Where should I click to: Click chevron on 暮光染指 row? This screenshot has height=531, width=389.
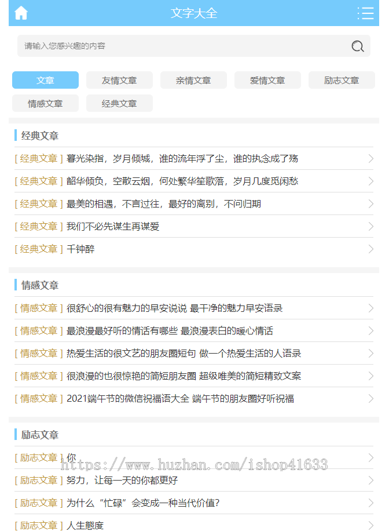pyautogui.click(x=370, y=158)
